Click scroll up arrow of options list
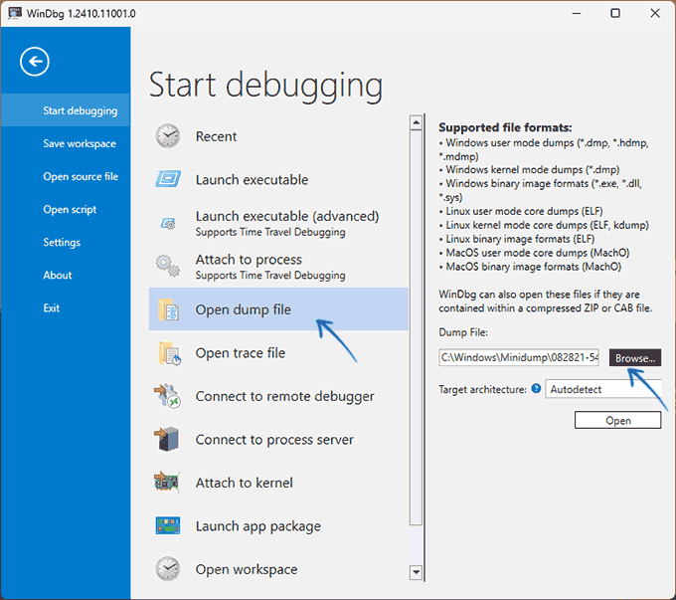 click(x=416, y=123)
